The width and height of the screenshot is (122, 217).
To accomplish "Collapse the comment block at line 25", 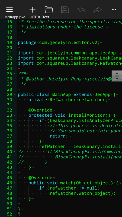I will click(x=15, y=74).
